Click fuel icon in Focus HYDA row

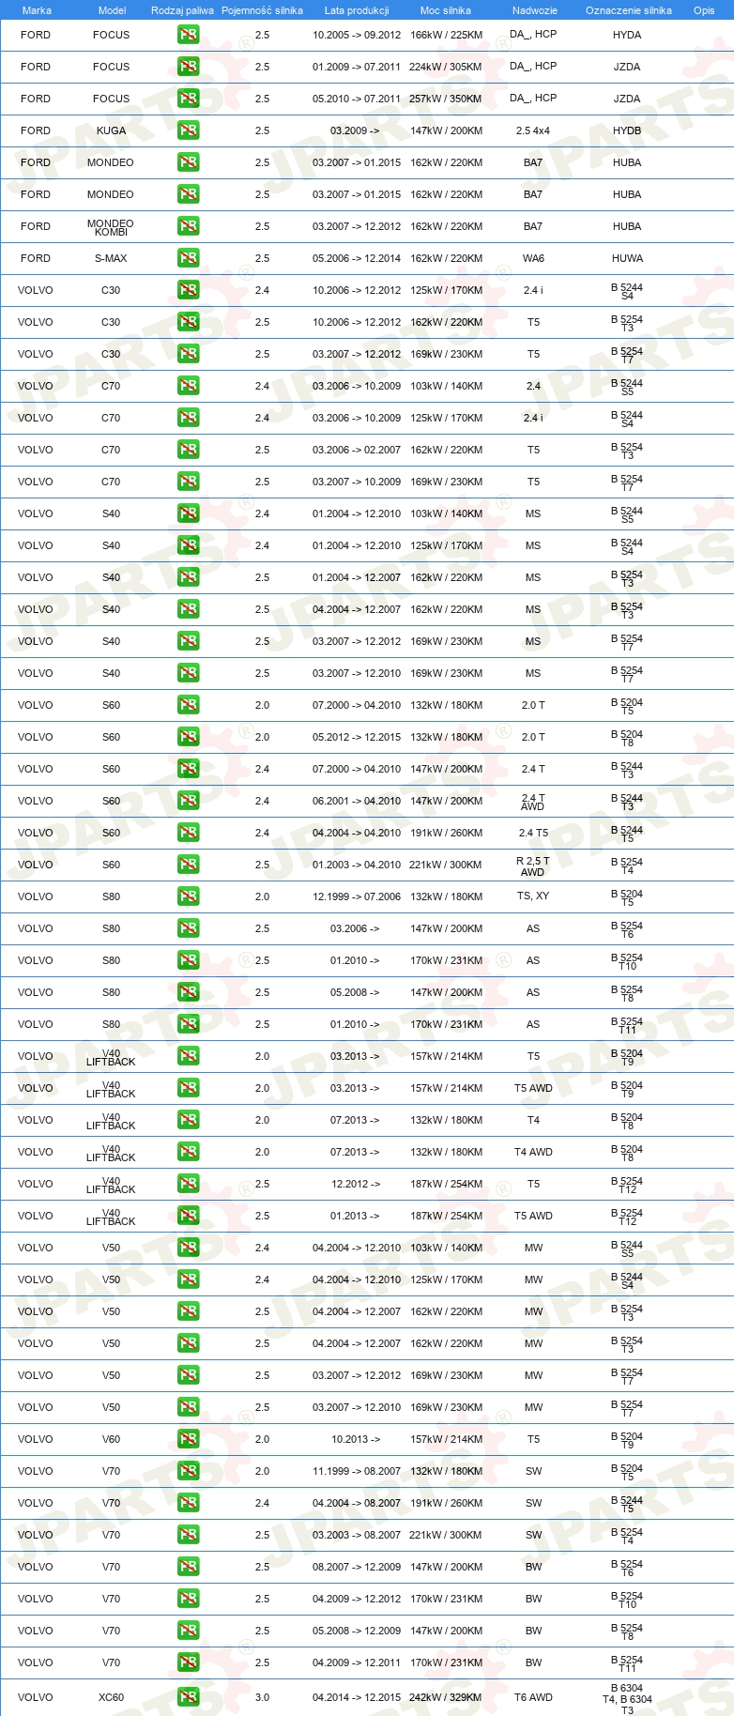tap(188, 35)
